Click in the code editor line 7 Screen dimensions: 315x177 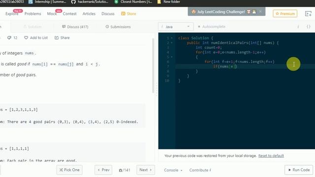pos(245,66)
